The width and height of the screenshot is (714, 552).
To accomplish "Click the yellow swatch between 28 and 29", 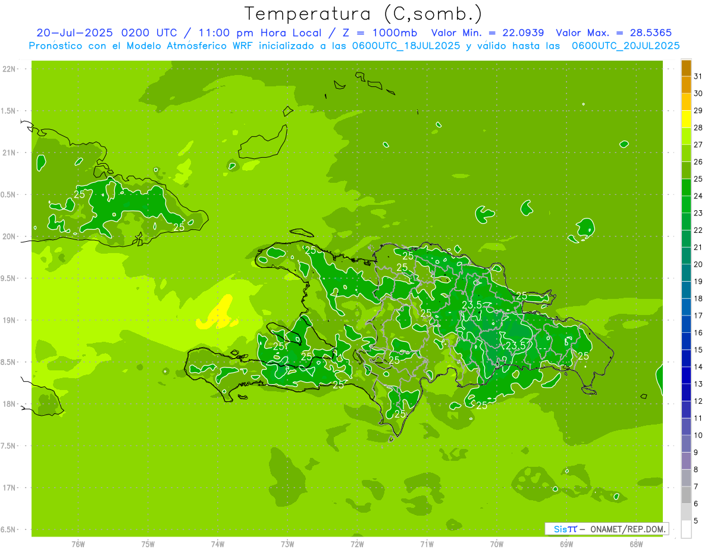I will click(686, 119).
